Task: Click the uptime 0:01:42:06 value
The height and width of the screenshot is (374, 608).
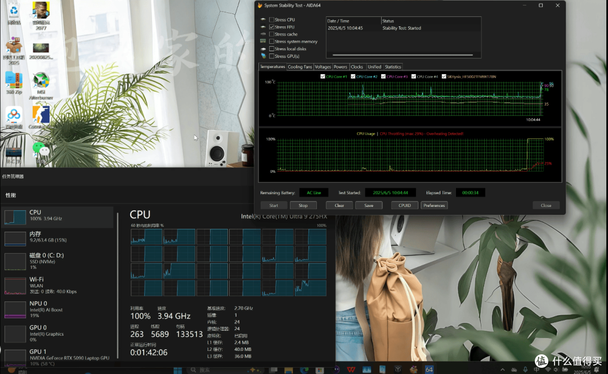Action: (149, 352)
